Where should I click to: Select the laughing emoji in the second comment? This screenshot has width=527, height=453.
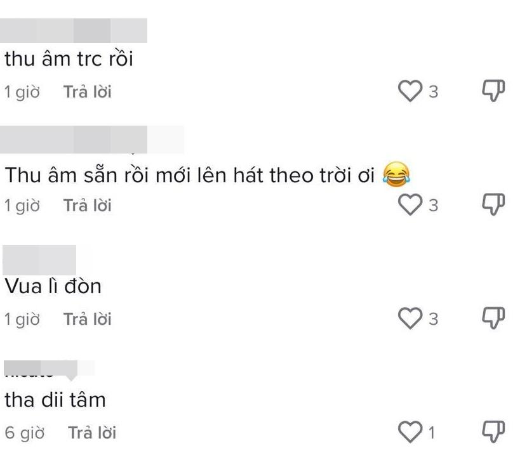[395, 171]
